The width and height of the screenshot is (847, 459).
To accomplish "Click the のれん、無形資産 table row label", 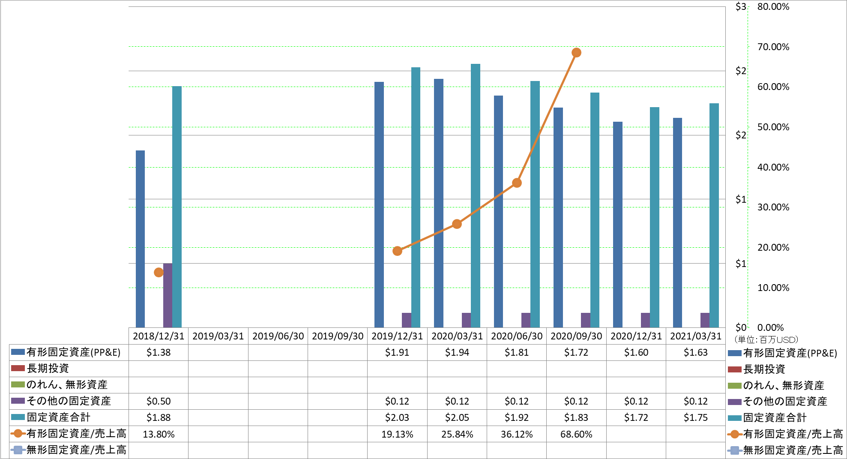I will [67, 385].
